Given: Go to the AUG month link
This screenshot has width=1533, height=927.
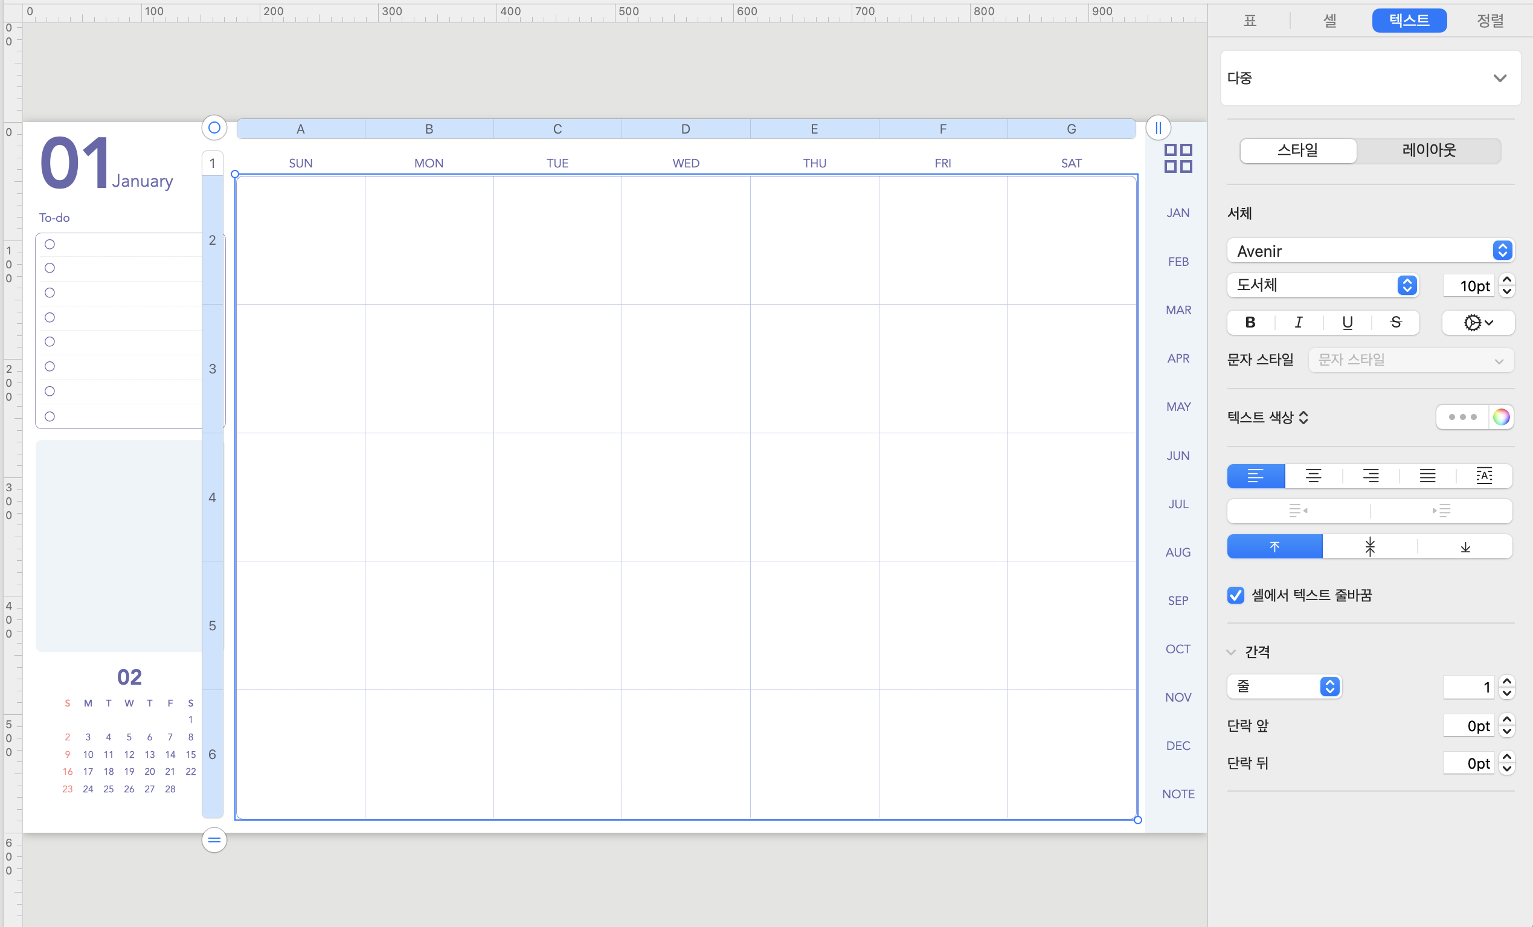Looking at the screenshot, I should pos(1178,552).
